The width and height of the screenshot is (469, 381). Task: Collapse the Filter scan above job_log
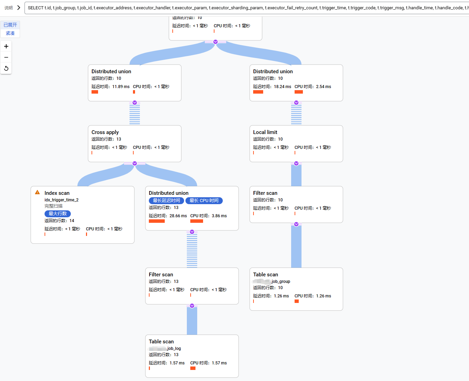coord(192,306)
